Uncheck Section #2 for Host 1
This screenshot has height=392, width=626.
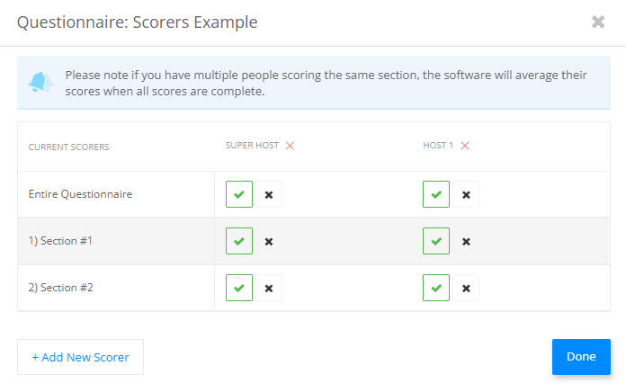pyautogui.click(x=466, y=288)
